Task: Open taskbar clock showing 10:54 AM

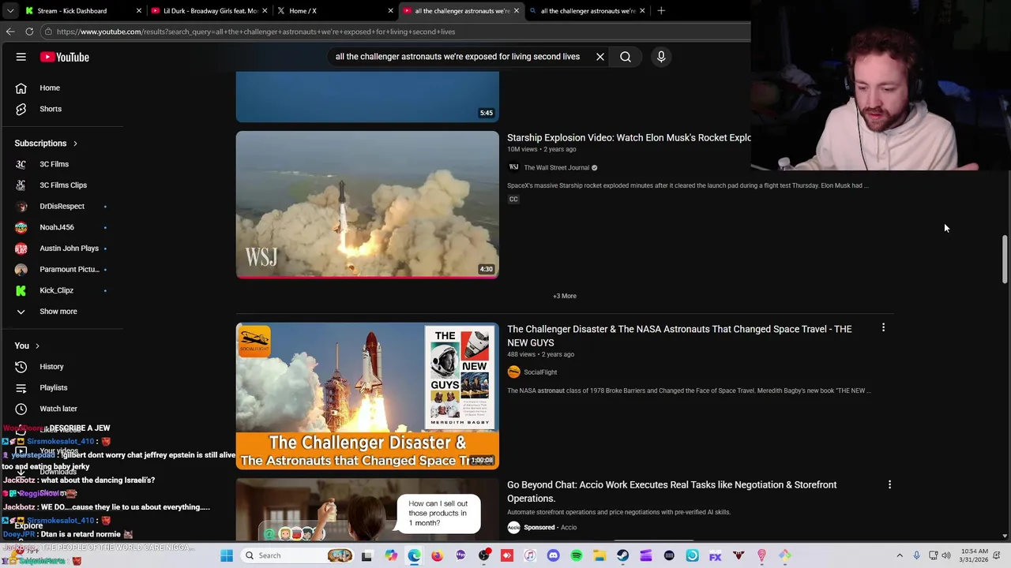Action: pyautogui.click(x=975, y=555)
